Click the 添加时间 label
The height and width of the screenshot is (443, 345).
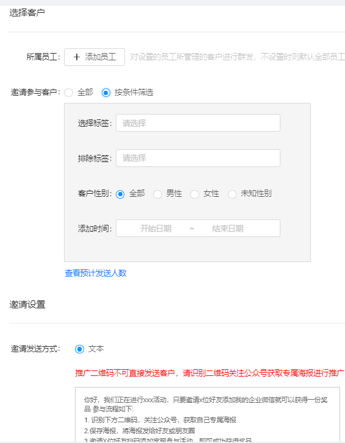tap(95, 229)
